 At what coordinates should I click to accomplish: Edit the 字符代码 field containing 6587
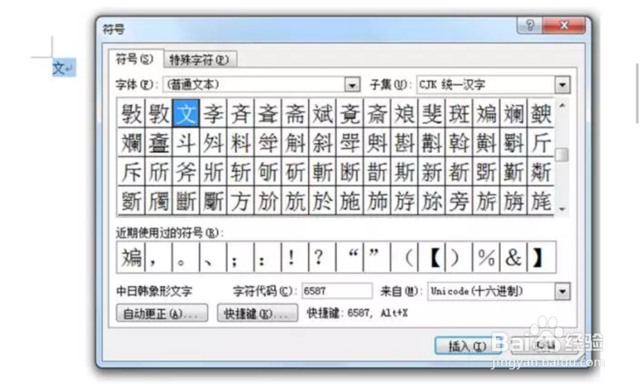point(337,291)
